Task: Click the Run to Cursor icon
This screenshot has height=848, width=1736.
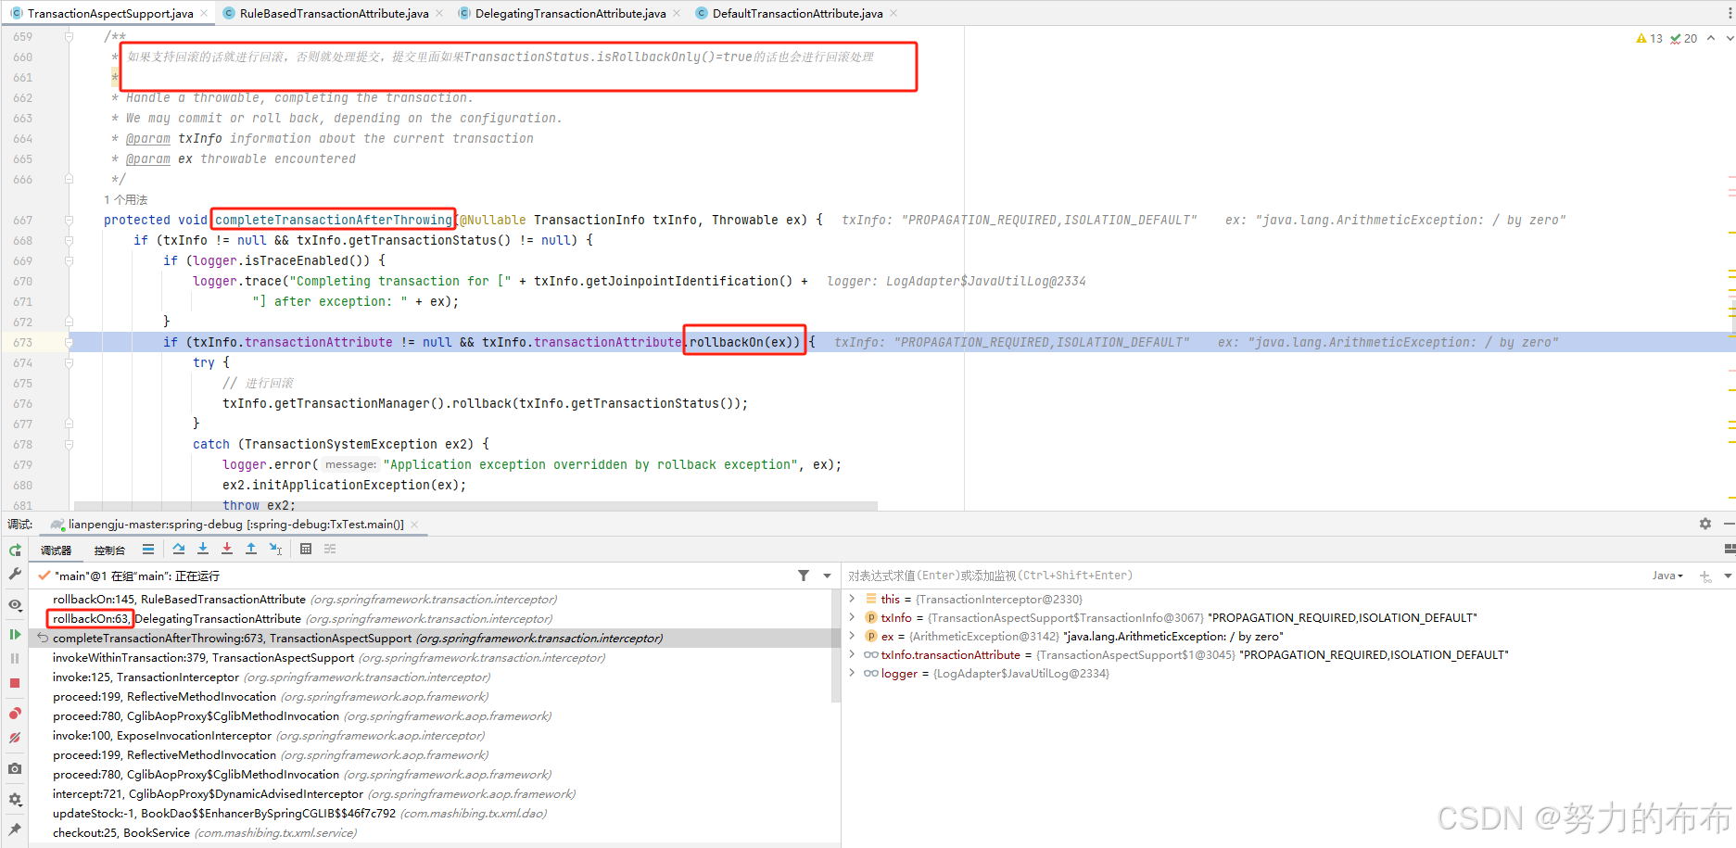Action: (x=275, y=550)
